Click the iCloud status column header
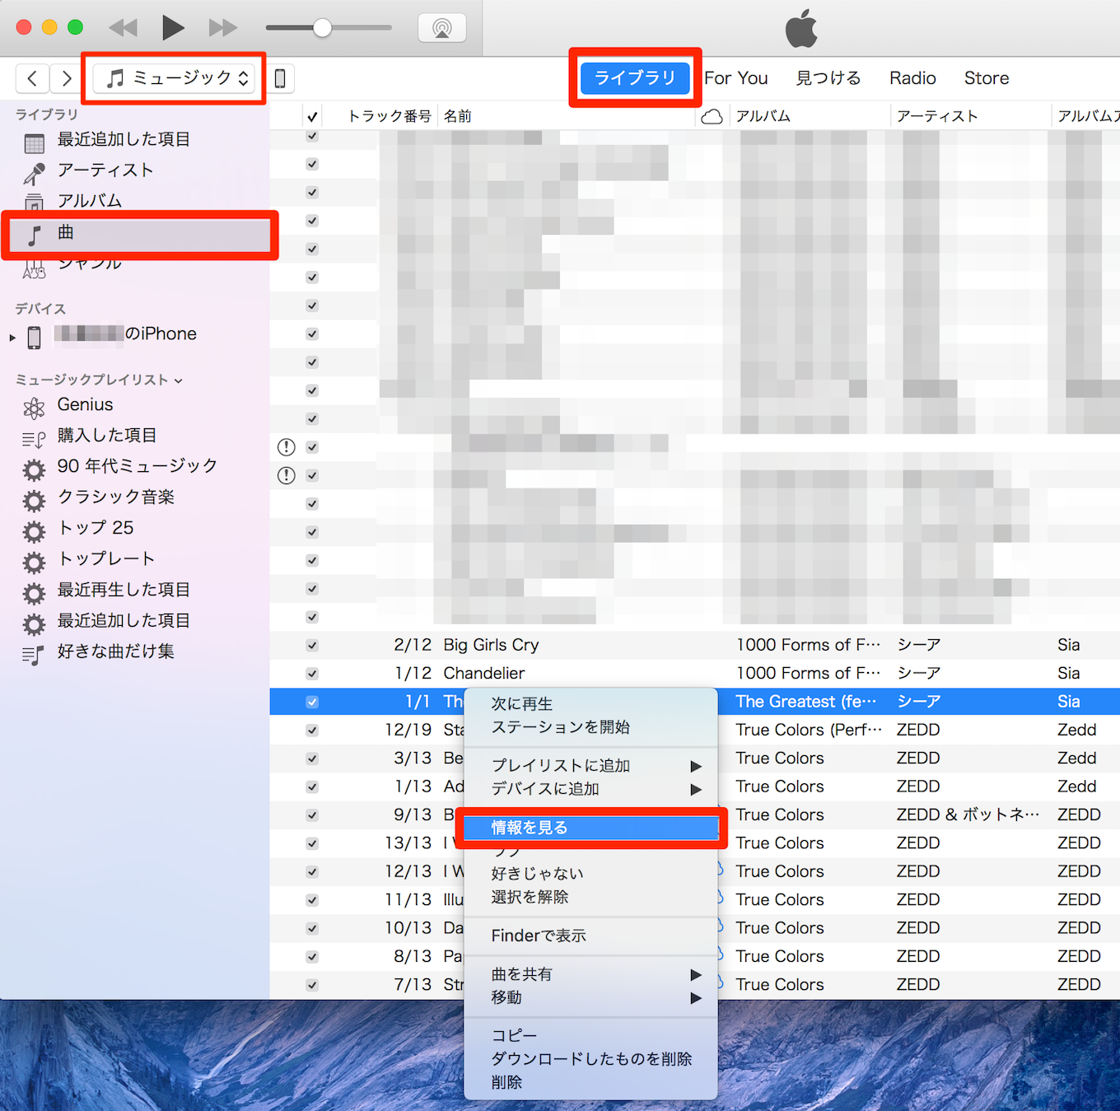The width and height of the screenshot is (1120, 1111). pos(712,116)
